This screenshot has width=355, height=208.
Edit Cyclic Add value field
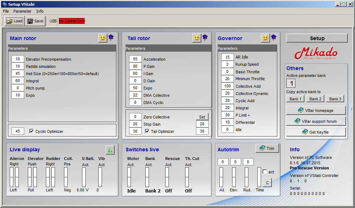coord(227,101)
